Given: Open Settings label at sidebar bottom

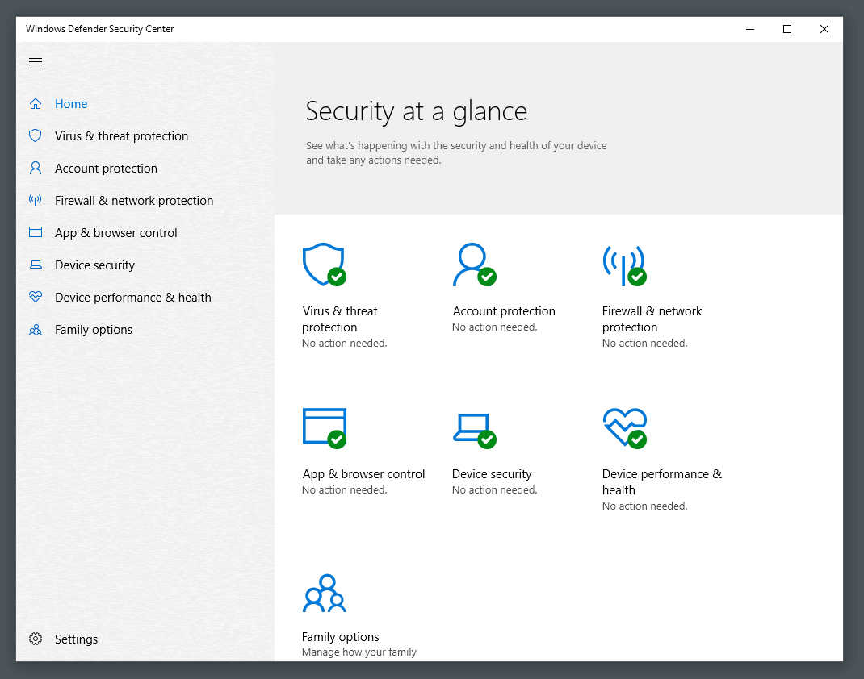Looking at the screenshot, I should click(x=76, y=639).
